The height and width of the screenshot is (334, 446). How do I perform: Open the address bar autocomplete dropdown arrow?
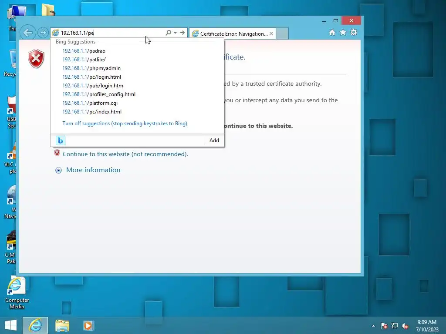point(175,33)
